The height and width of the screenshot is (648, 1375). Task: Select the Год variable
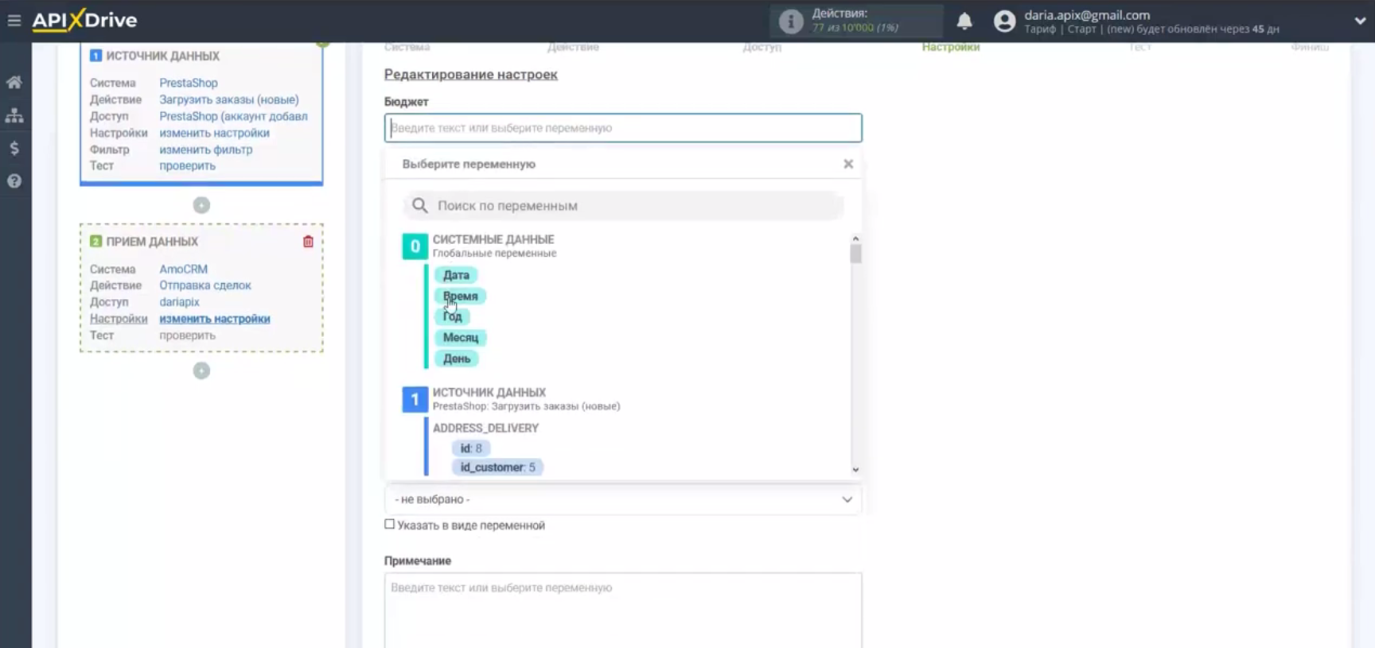453,316
